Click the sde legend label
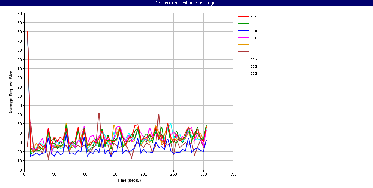 [x=253, y=17]
